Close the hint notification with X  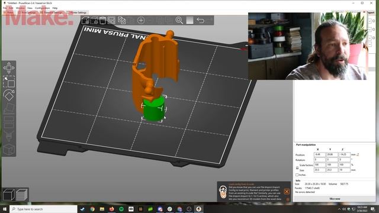[287, 192]
